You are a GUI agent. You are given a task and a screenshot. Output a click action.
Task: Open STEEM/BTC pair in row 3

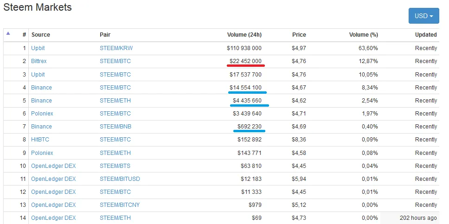coord(115,75)
